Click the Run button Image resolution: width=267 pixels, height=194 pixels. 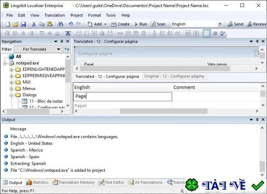pyautogui.click(x=141, y=24)
